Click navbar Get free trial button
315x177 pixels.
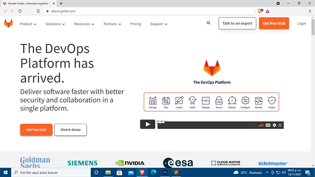[x=274, y=23]
